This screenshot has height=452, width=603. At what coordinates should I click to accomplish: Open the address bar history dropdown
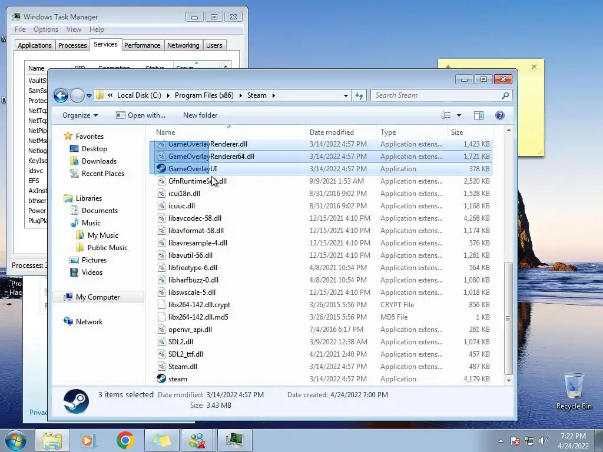[346, 96]
